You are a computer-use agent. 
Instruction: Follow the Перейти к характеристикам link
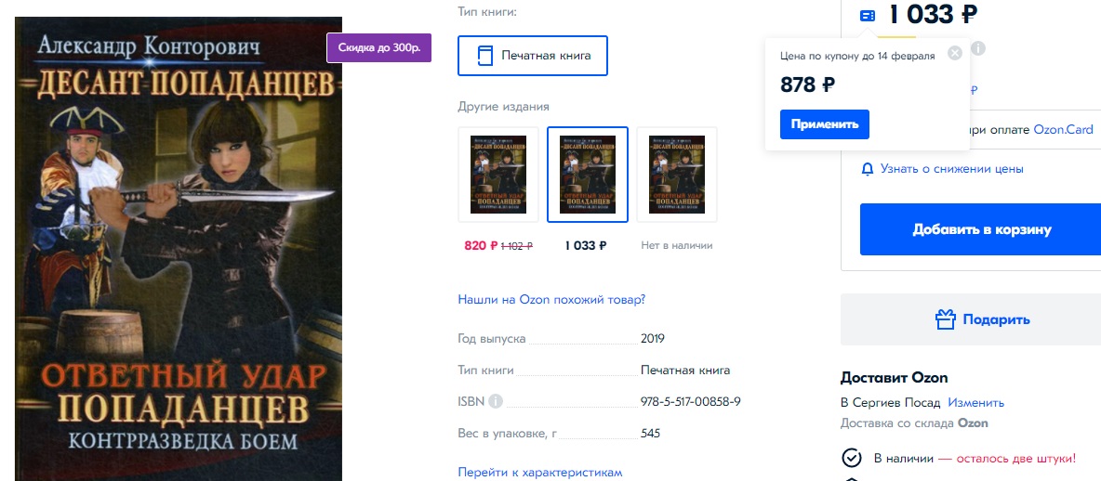click(540, 473)
